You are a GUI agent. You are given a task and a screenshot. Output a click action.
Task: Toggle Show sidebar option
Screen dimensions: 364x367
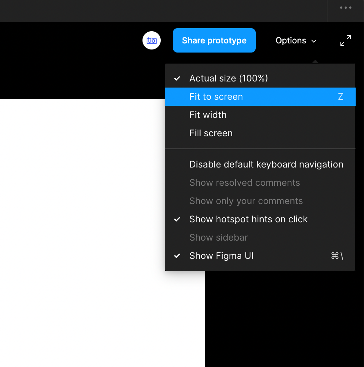coord(260,238)
